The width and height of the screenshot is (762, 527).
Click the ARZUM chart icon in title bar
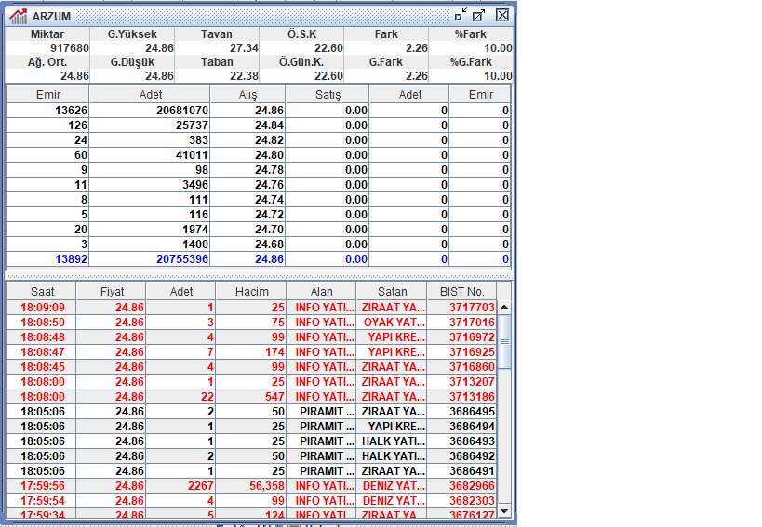(x=19, y=16)
